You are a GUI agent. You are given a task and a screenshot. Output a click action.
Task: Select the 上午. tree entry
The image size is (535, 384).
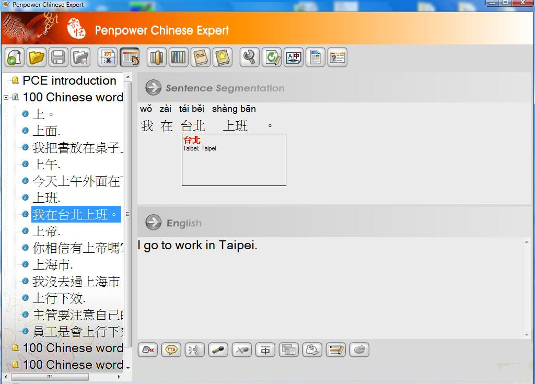46,165
